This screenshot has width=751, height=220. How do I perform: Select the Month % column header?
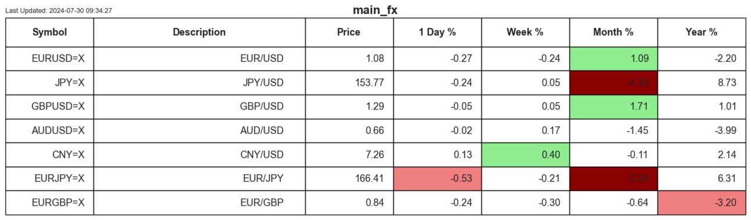[613, 32]
